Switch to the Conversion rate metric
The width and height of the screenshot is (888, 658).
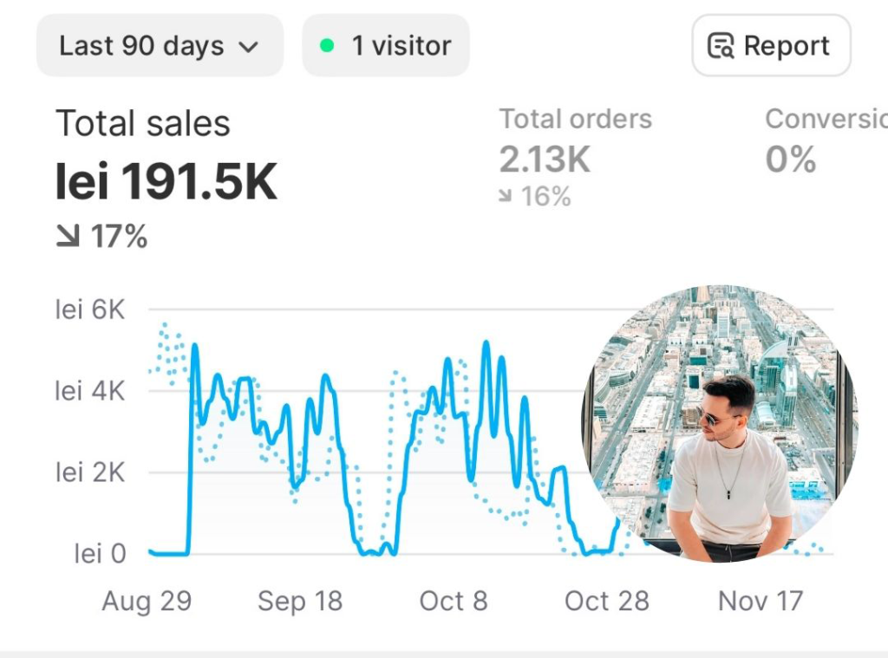pyautogui.click(x=826, y=119)
